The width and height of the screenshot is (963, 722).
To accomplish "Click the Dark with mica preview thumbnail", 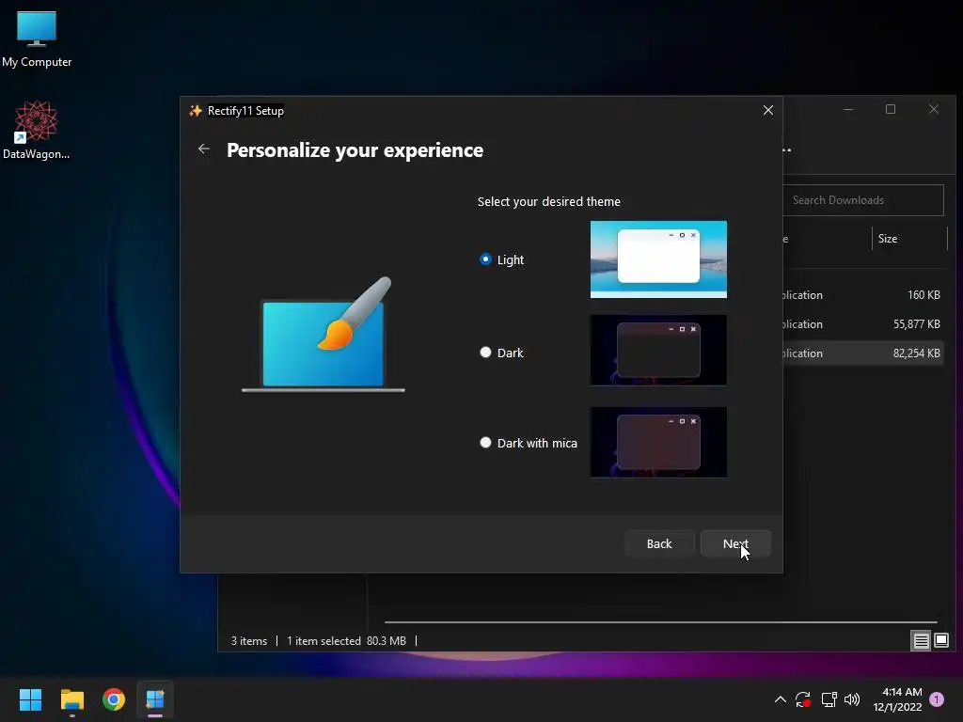I will coord(658,442).
